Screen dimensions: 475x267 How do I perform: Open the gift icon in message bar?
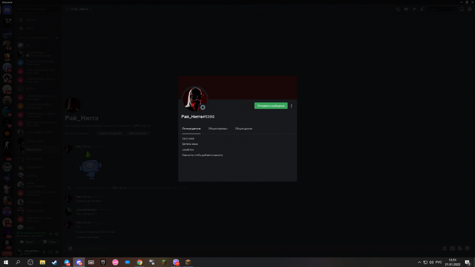coord(445,248)
